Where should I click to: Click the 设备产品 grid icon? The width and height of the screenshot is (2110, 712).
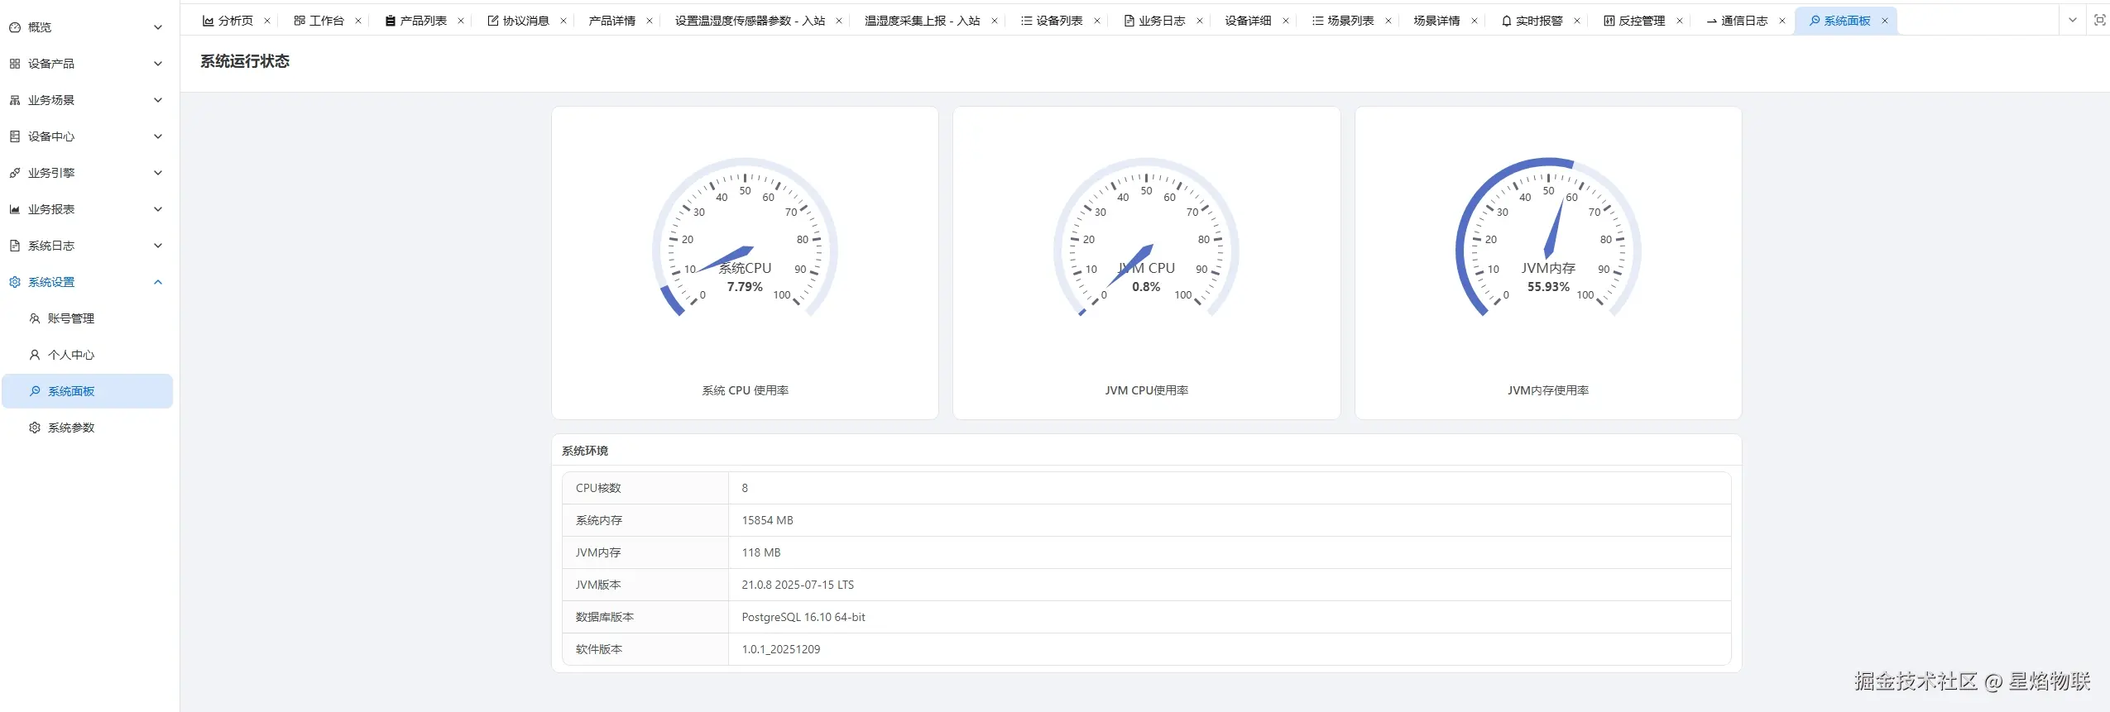[x=15, y=64]
